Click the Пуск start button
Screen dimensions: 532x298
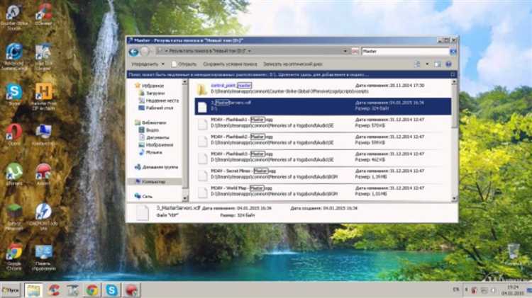coord(10,290)
